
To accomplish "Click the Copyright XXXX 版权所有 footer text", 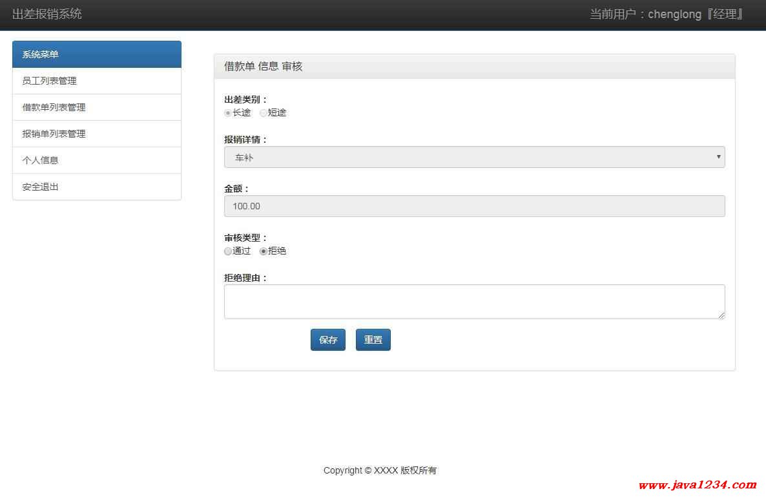I will click(380, 470).
